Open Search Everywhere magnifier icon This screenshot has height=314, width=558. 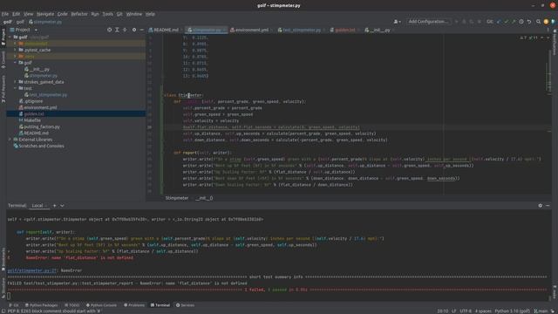[539, 22]
